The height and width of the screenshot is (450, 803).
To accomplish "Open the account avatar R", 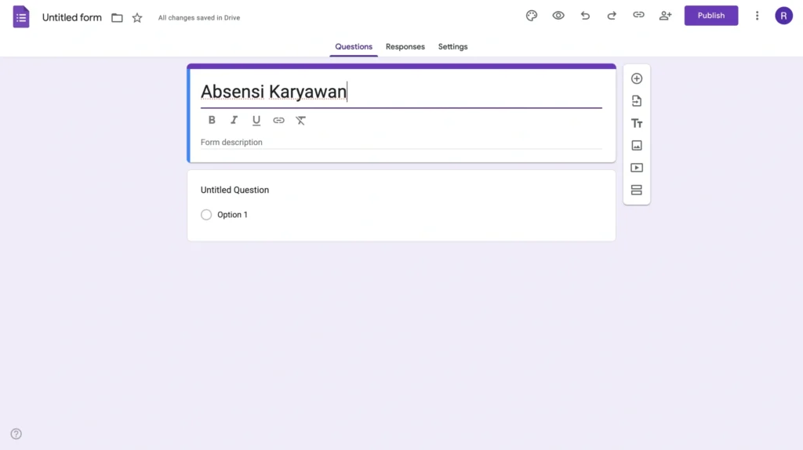I will tap(783, 16).
